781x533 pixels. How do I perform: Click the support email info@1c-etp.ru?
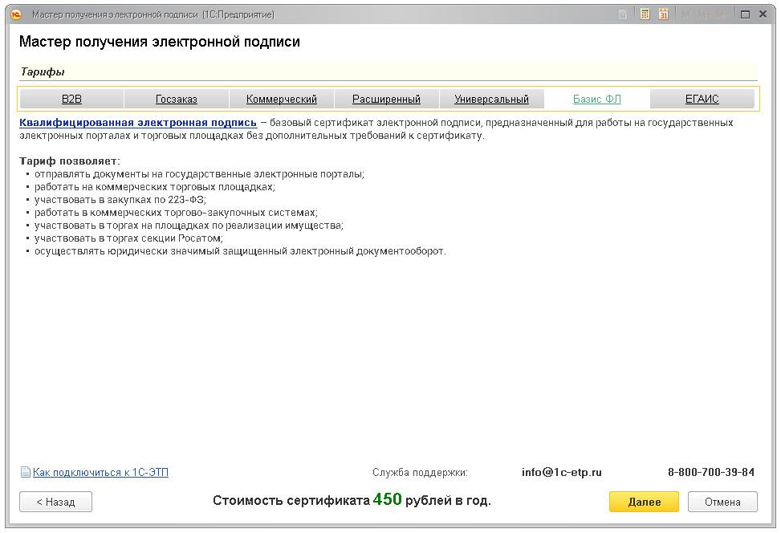(561, 472)
